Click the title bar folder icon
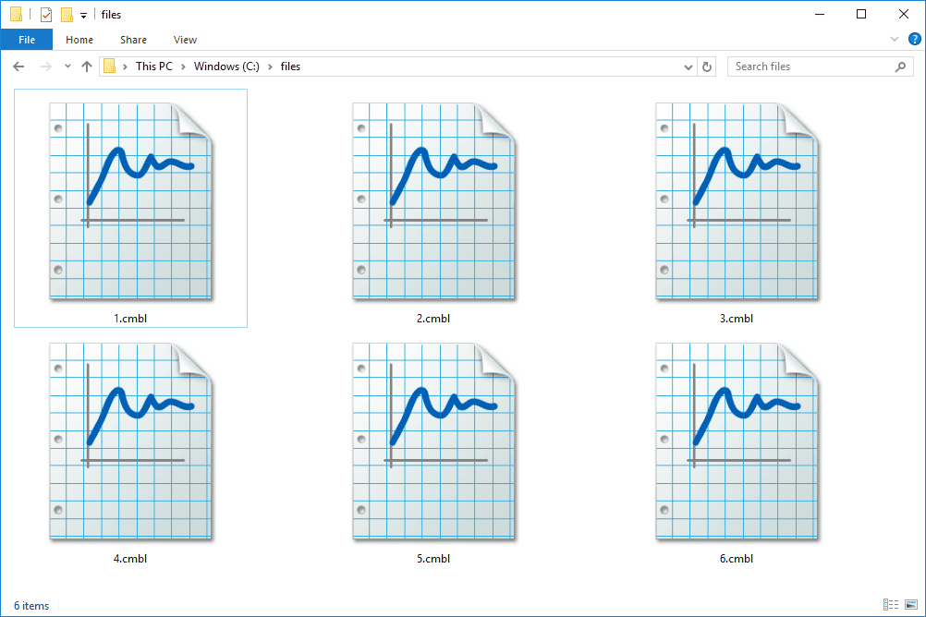Screen dimensions: 926x617 pyautogui.click(x=17, y=14)
